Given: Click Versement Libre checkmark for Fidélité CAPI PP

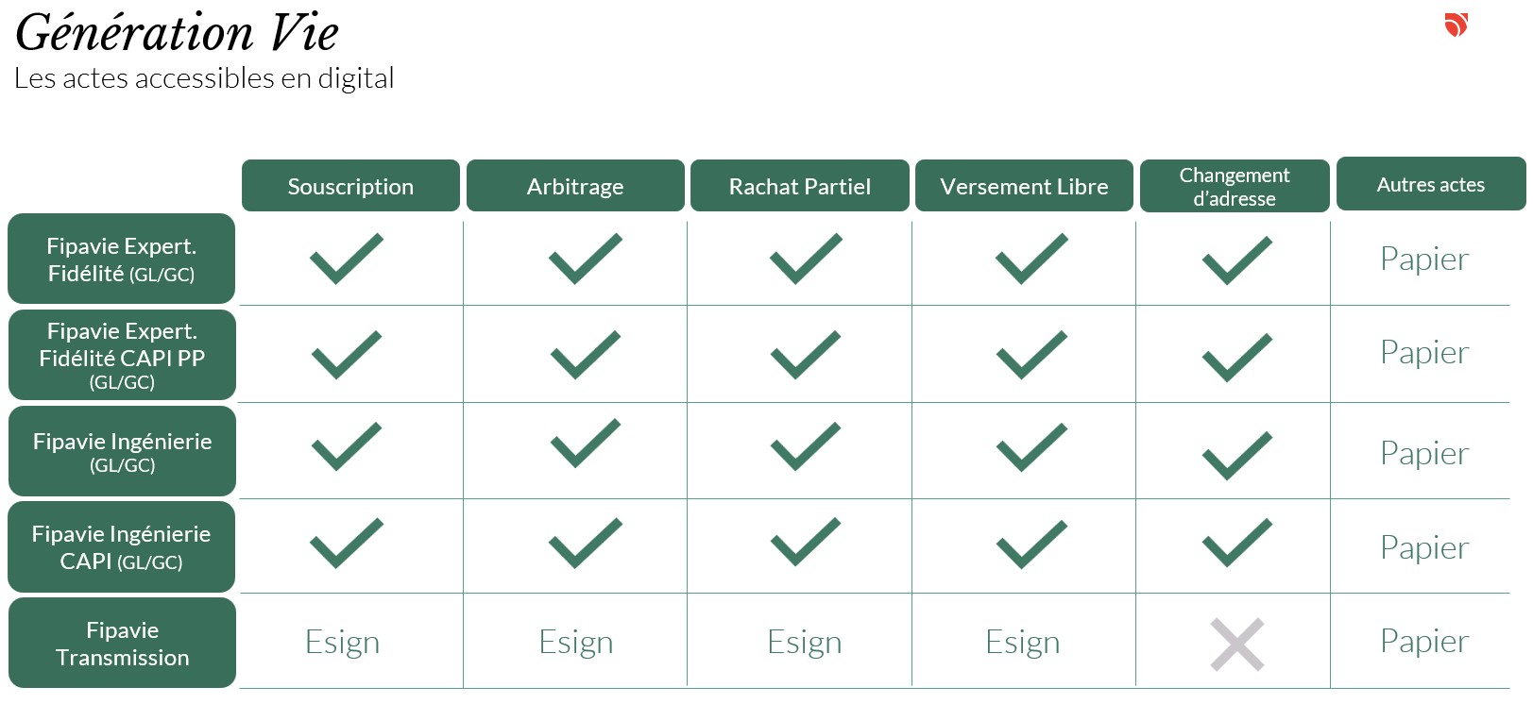Looking at the screenshot, I should click(x=1031, y=355).
